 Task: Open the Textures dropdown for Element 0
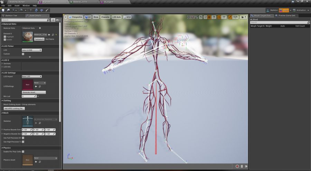(39, 39)
